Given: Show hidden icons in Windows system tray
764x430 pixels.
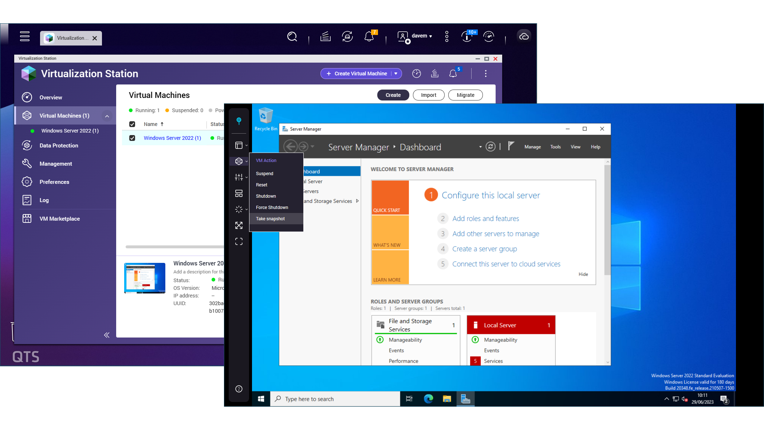Looking at the screenshot, I should 666,399.
